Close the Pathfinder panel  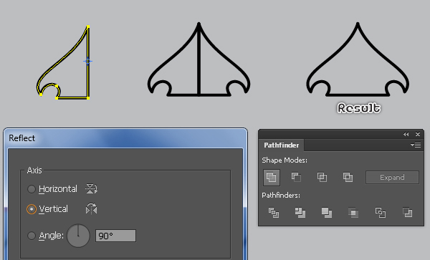(418, 134)
